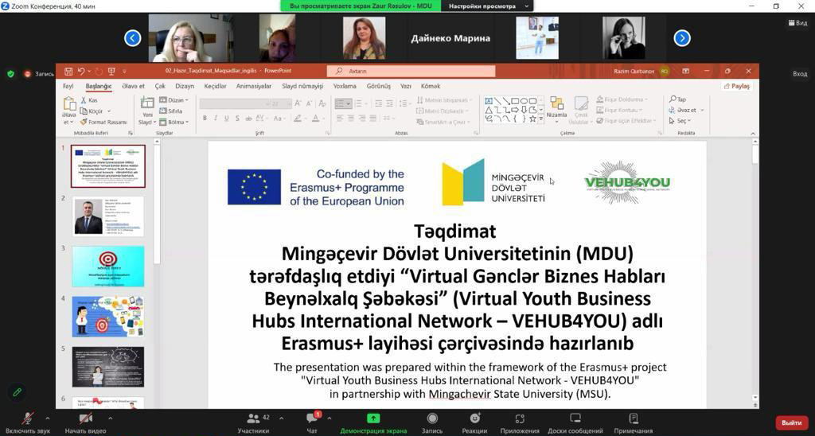The width and height of the screenshot is (815, 436).
Task: Select the text box shape in shapes gallery
Action: coord(489,101)
